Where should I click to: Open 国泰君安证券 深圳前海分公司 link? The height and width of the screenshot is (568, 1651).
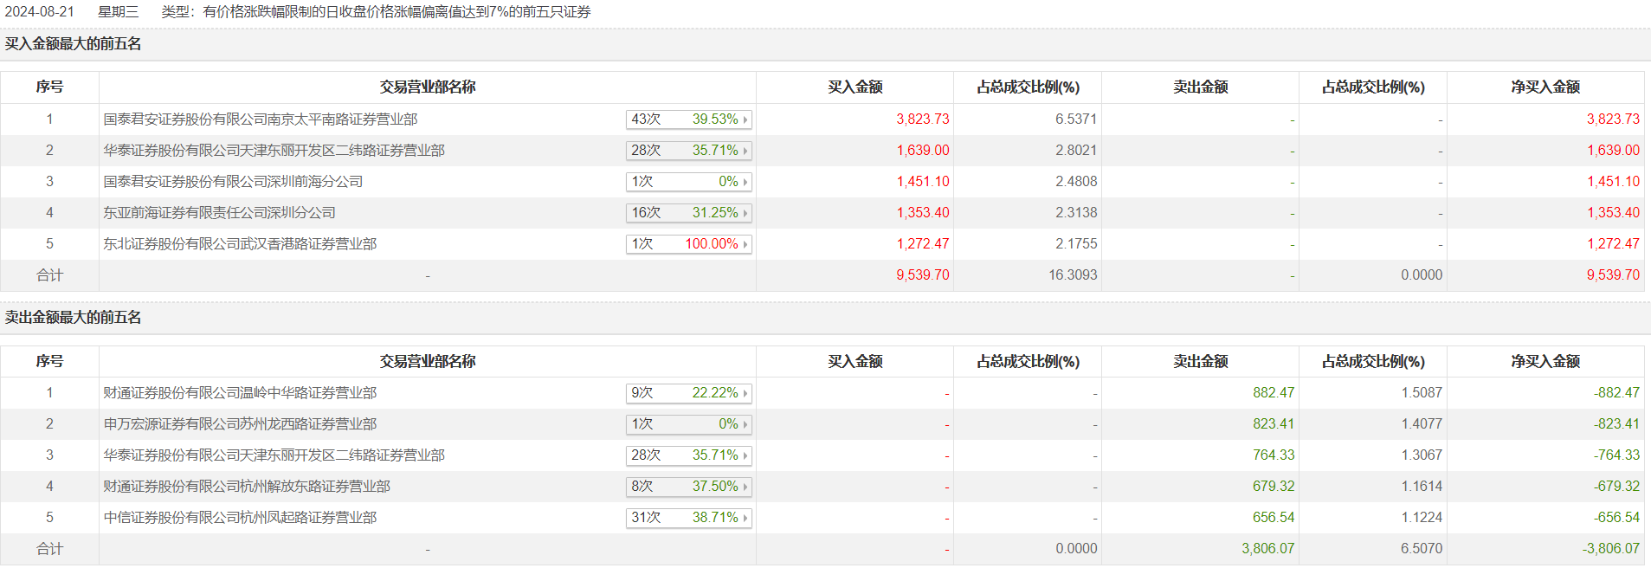pyautogui.click(x=233, y=182)
